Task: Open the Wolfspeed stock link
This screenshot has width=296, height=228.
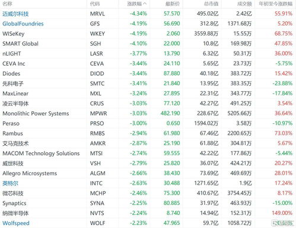Action: click(16, 223)
